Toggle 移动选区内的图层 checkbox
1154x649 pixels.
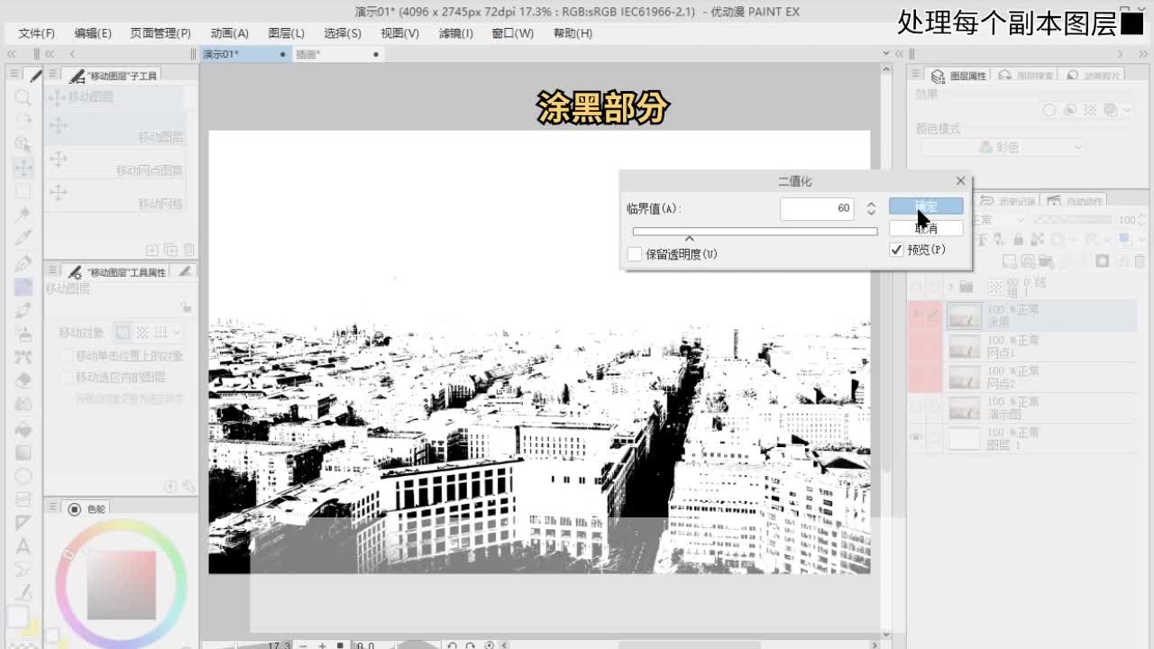coord(67,378)
